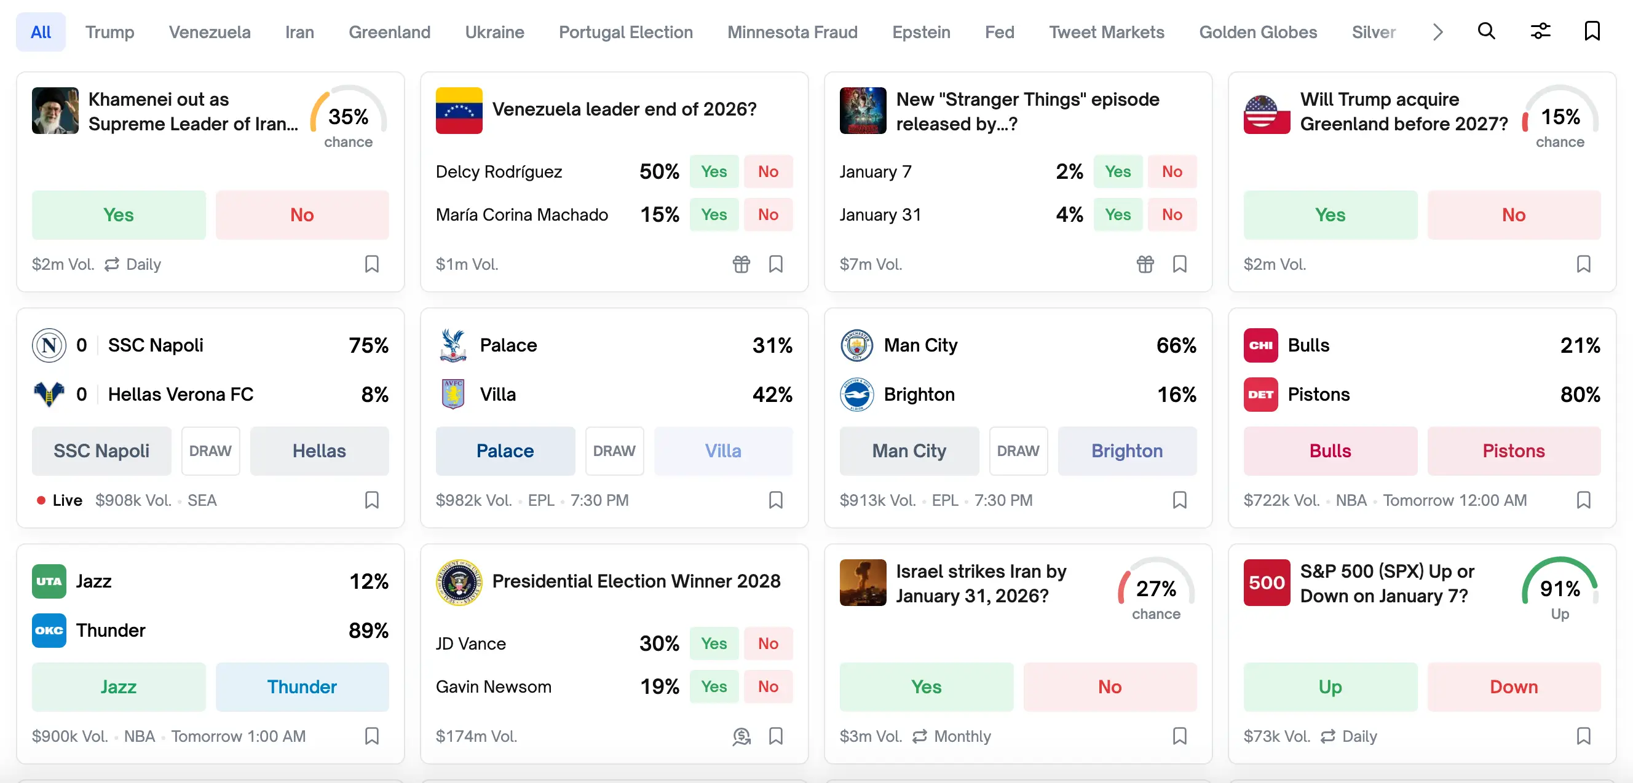Choose DRAW for Palace vs Villa

[614, 451]
